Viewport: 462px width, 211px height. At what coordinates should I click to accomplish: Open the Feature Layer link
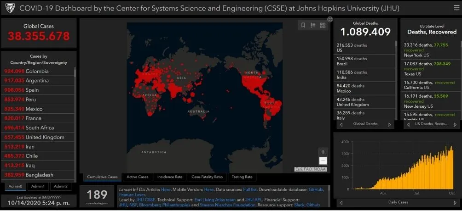click(x=132, y=194)
